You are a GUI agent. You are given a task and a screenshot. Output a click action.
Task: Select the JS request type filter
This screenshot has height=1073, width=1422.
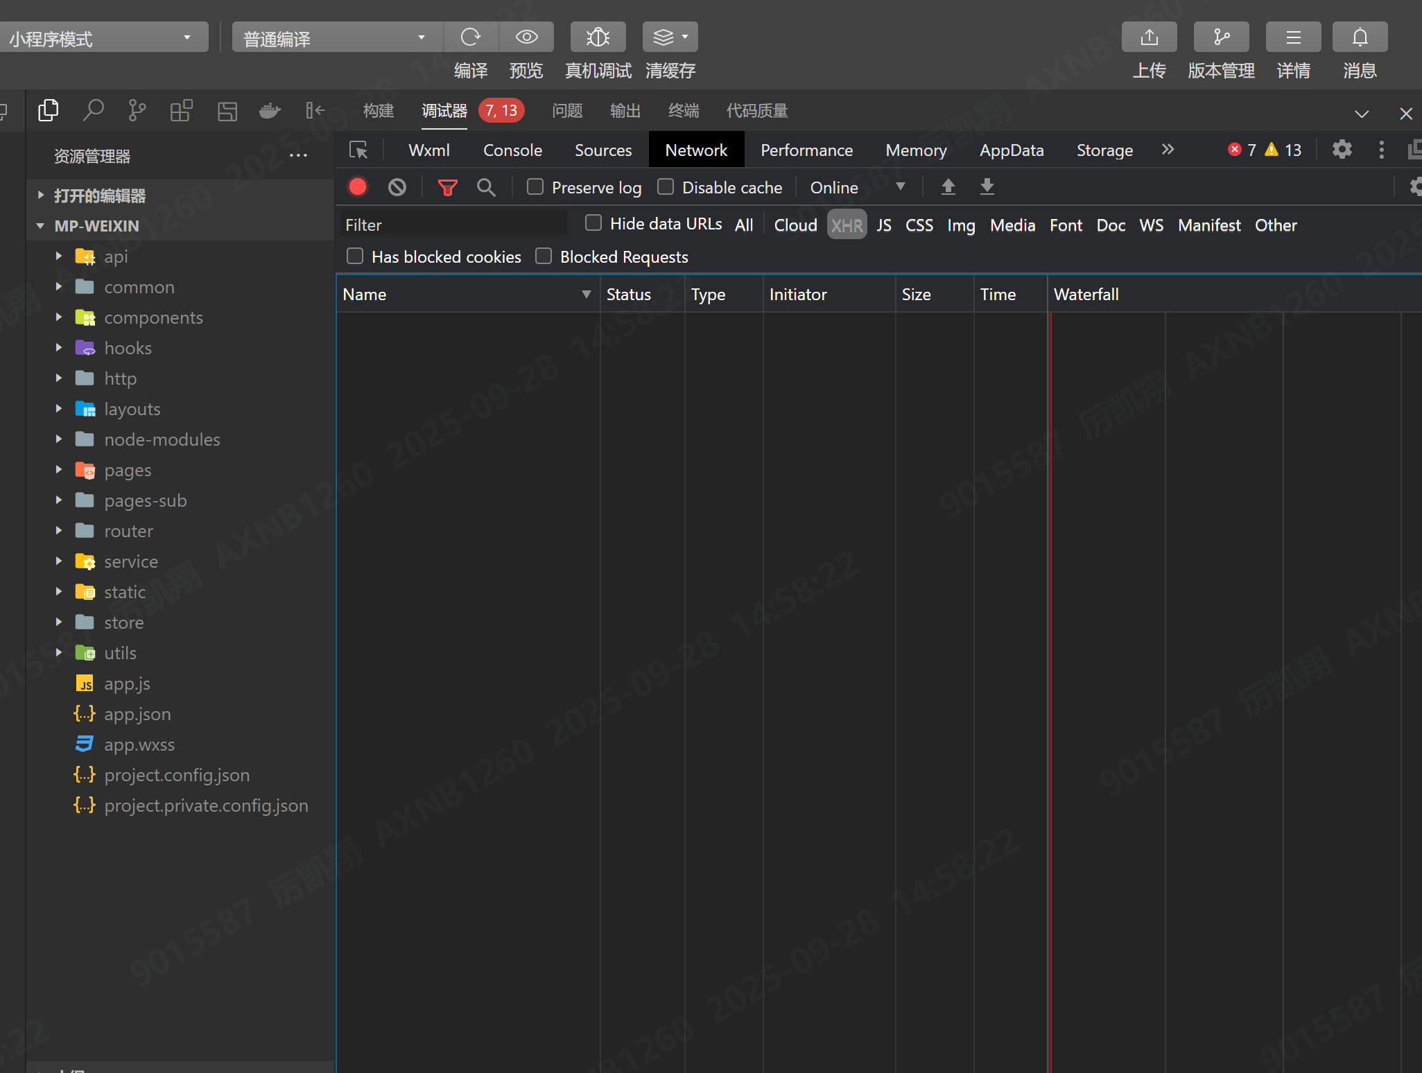point(883,225)
